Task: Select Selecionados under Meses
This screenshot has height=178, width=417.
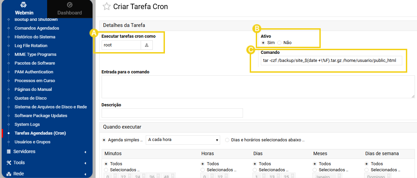Action: 315,170
